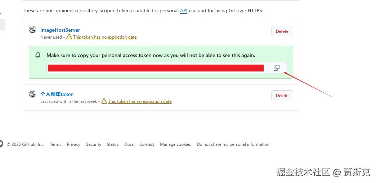Open Manage cookies in the footer

click(x=175, y=144)
